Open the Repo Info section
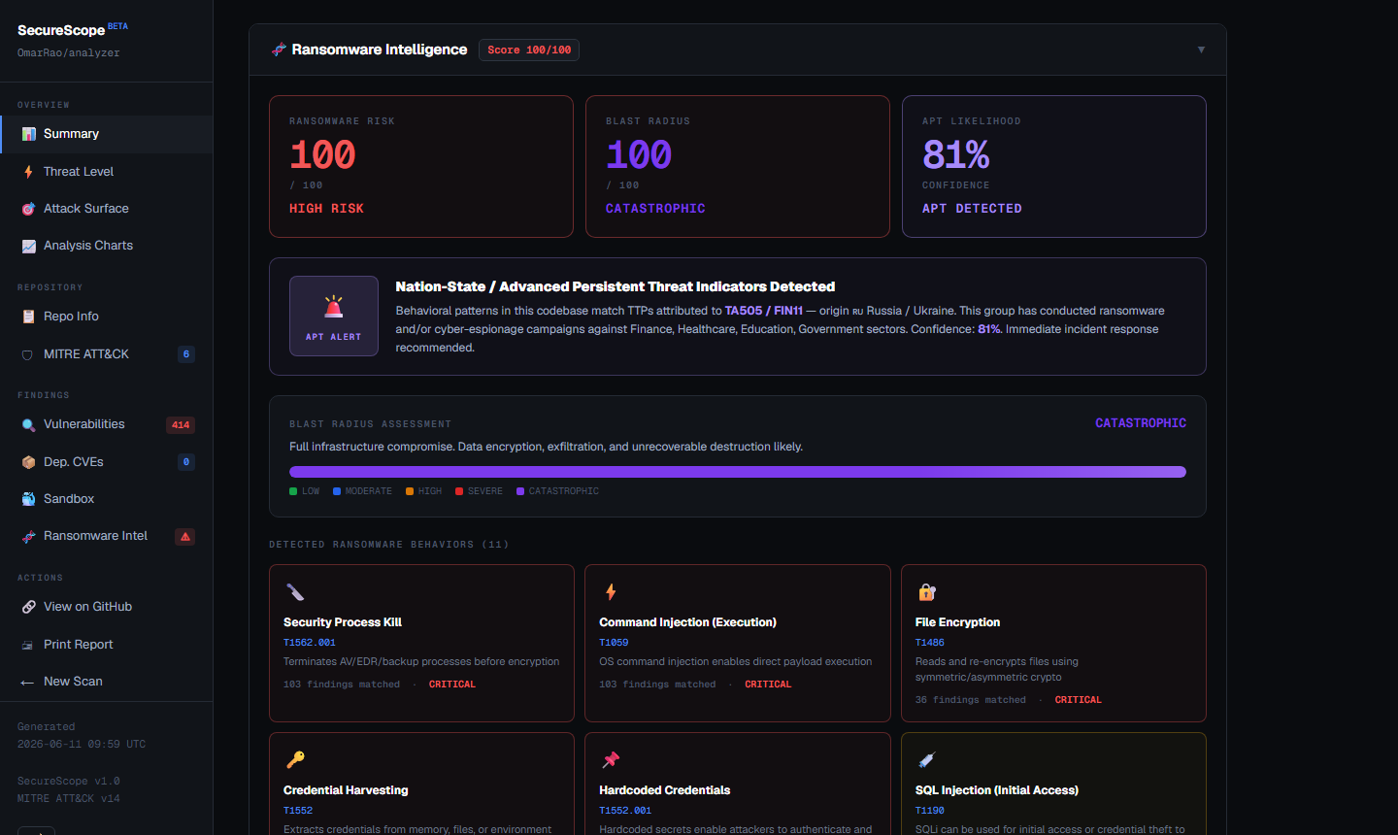This screenshot has width=1398, height=835. 107,317
